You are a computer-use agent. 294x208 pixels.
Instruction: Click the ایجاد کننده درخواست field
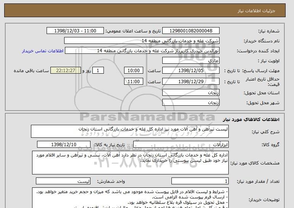coord(142,51)
